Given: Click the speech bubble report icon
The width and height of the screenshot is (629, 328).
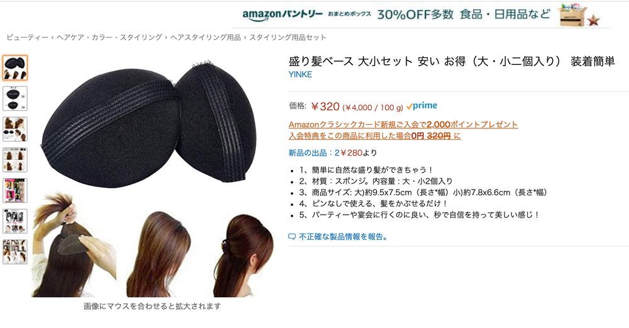Looking at the screenshot, I should point(292,237).
